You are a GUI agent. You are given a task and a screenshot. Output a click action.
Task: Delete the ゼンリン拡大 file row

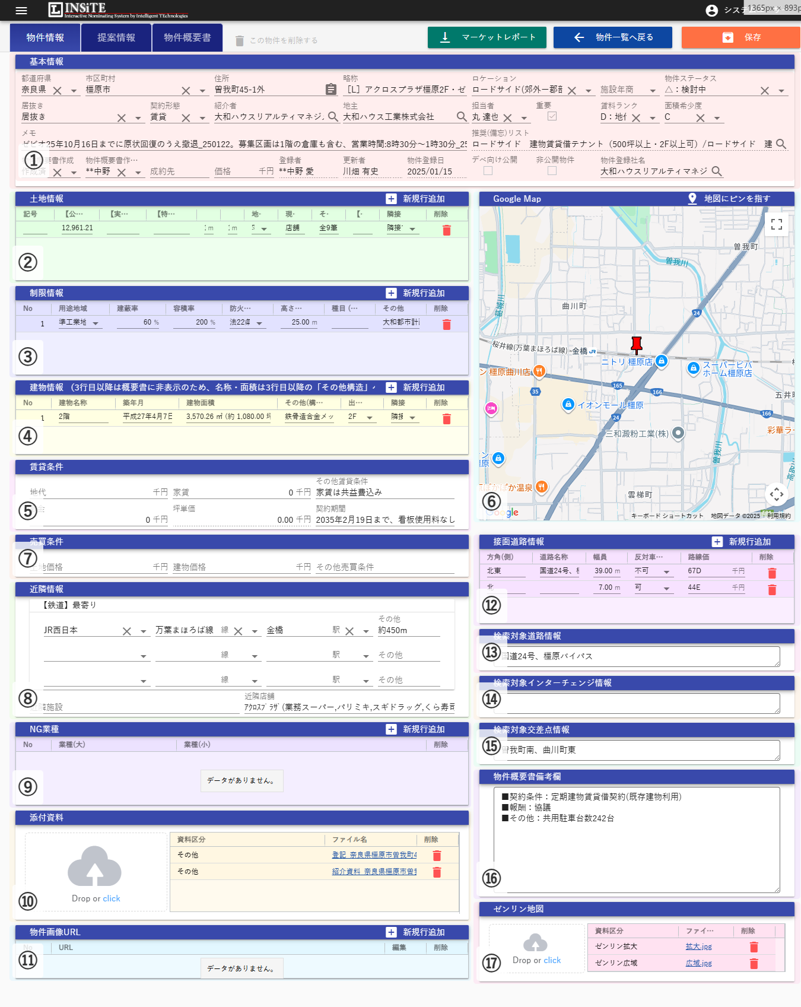pos(754,947)
